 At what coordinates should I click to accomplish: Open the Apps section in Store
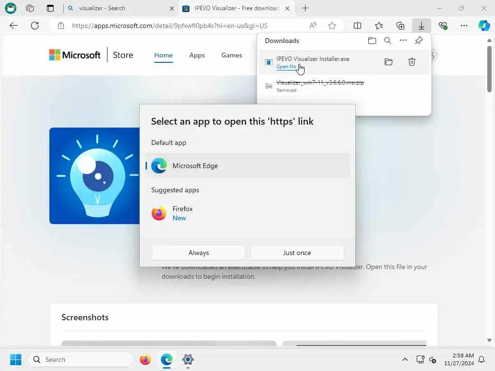click(197, 55)
